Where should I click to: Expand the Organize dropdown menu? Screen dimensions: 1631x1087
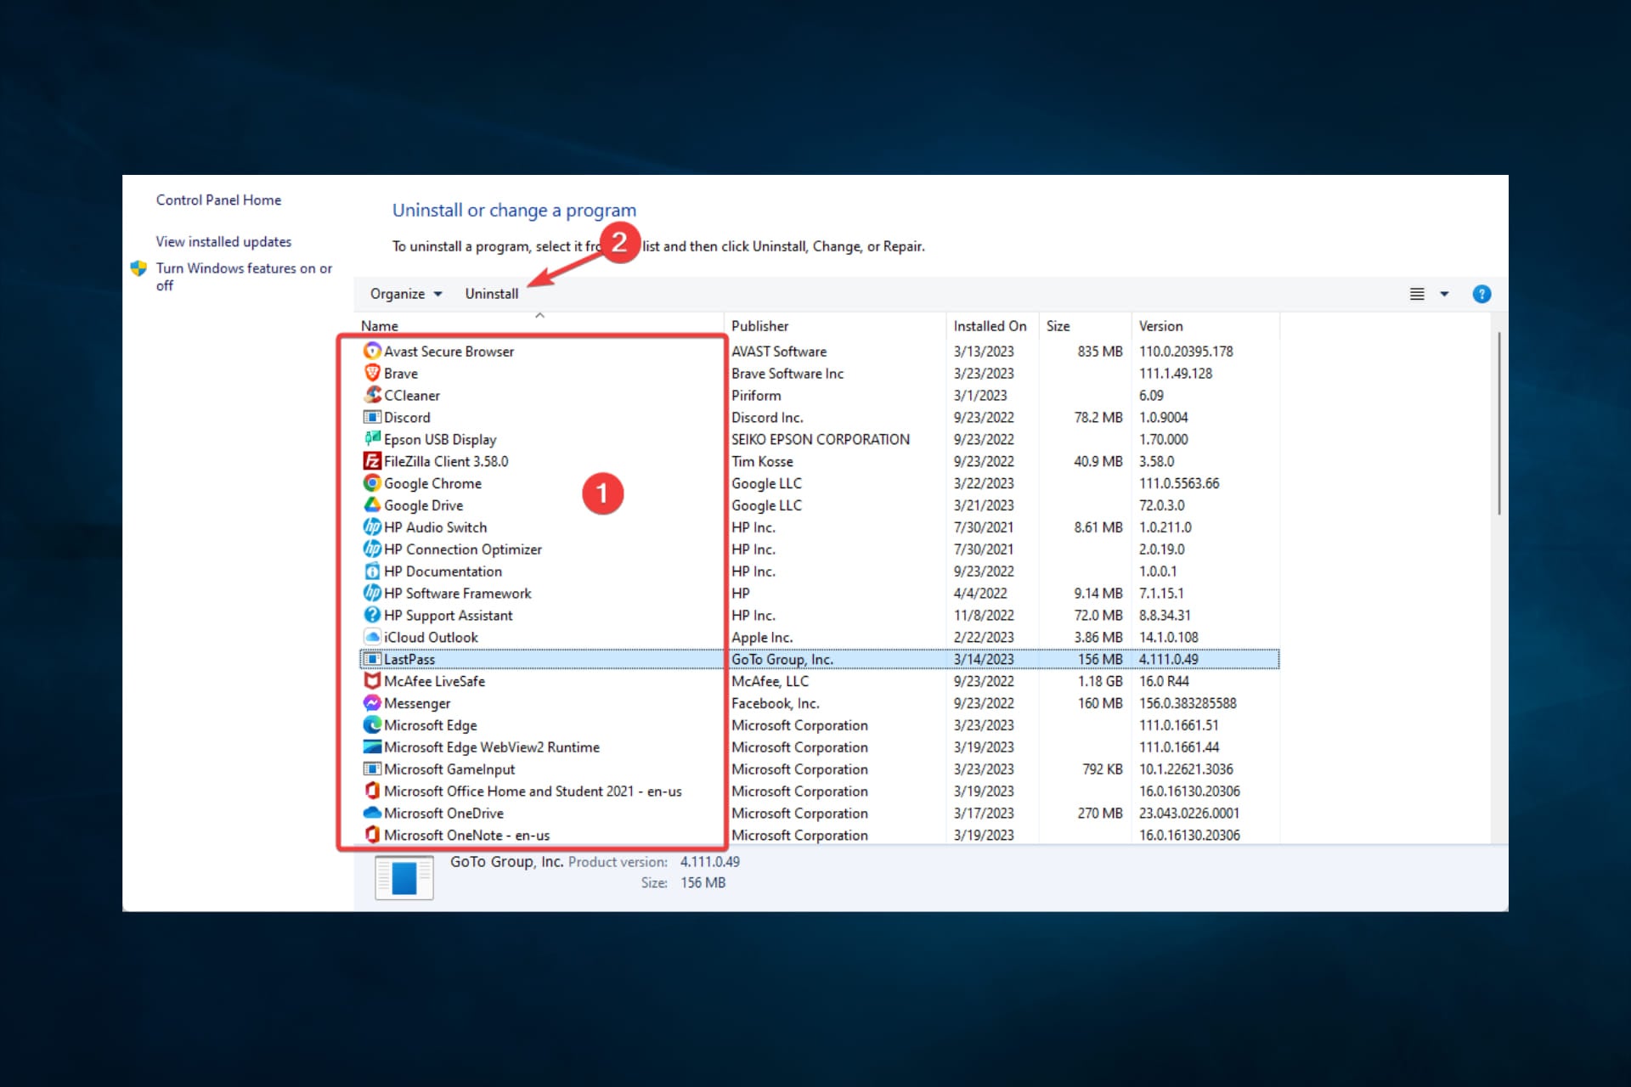point(406,294)
